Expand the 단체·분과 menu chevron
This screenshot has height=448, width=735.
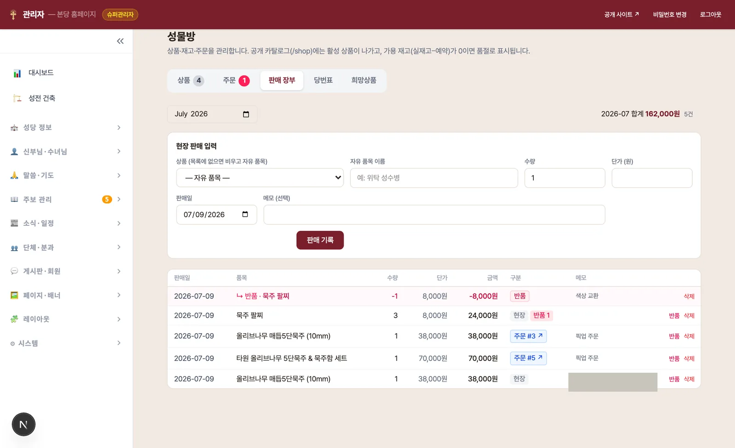coord(119,247)
